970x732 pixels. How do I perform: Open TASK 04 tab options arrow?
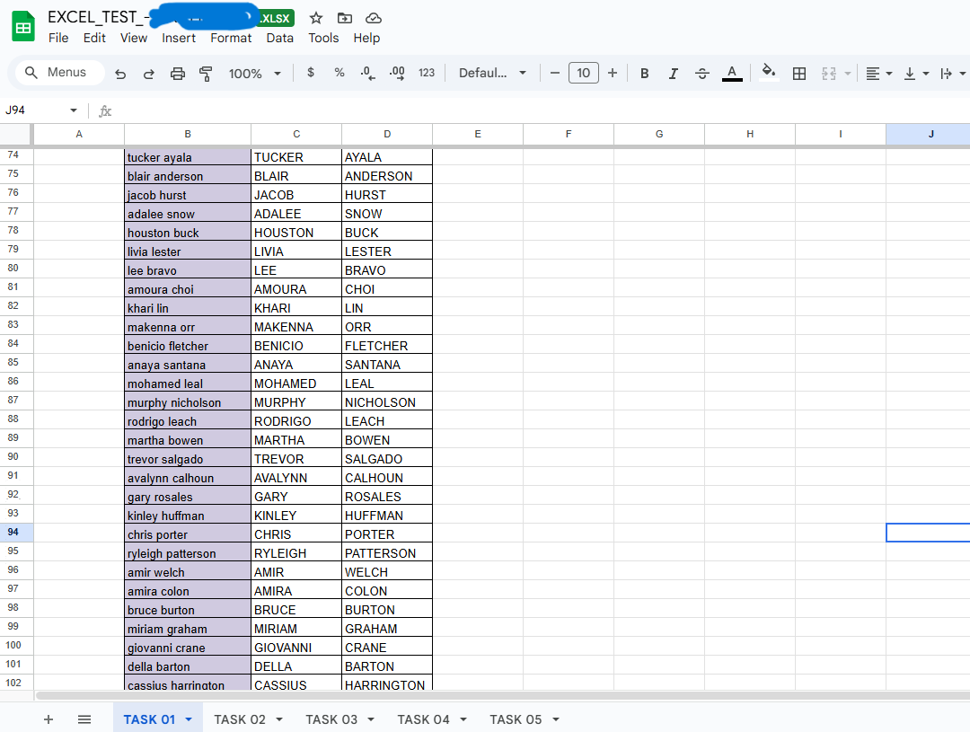click(x=463, y=719)
